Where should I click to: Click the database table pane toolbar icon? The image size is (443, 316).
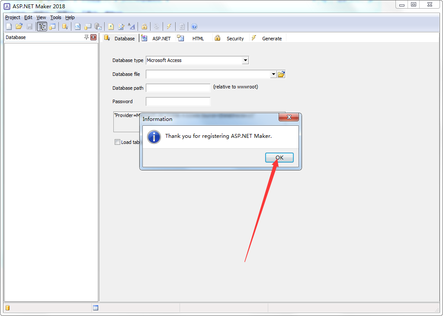52,26
